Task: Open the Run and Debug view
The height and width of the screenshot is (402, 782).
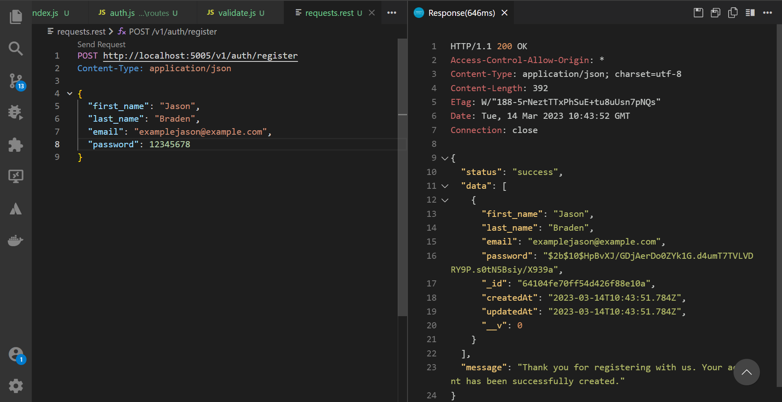Action: point(15,112)
